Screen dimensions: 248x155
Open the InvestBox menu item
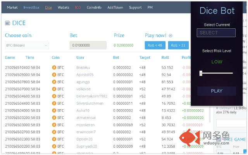coord(31,7)
